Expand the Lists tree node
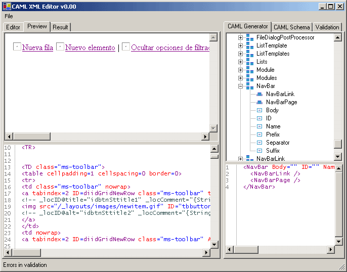The width and height of the screenshot is (347, 272). coord(240,62)
